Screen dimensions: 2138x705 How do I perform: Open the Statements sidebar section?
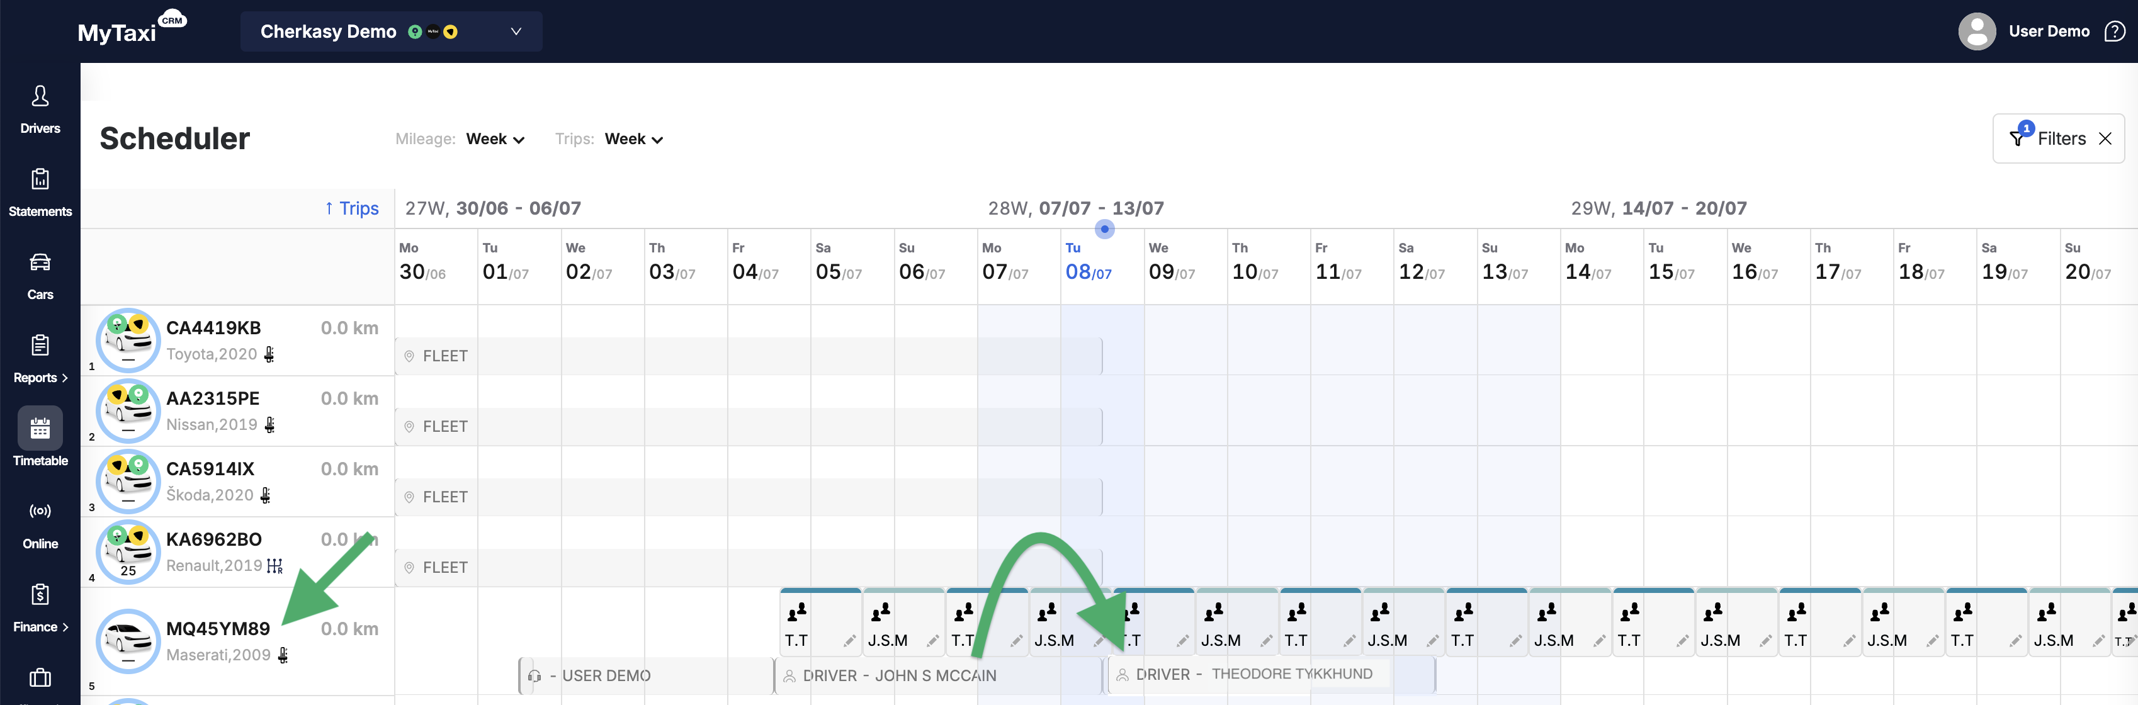(x=40, y=193)
